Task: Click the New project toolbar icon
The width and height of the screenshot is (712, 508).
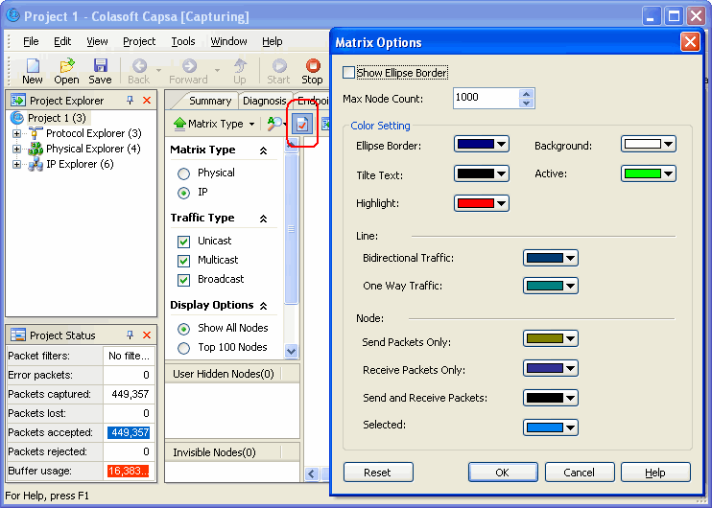Action: click(x=33, y=66)
